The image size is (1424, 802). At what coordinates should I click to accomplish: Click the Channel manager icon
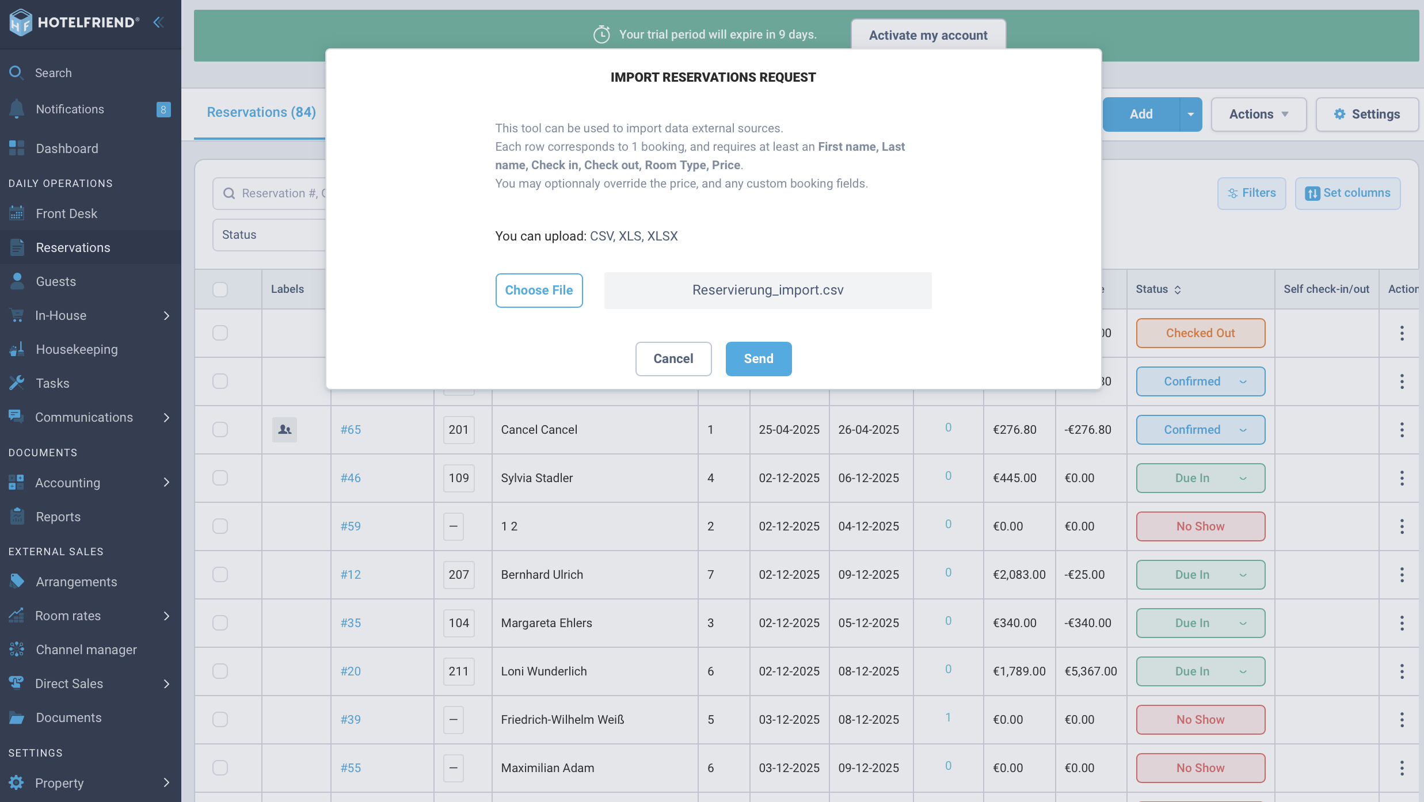17,649
